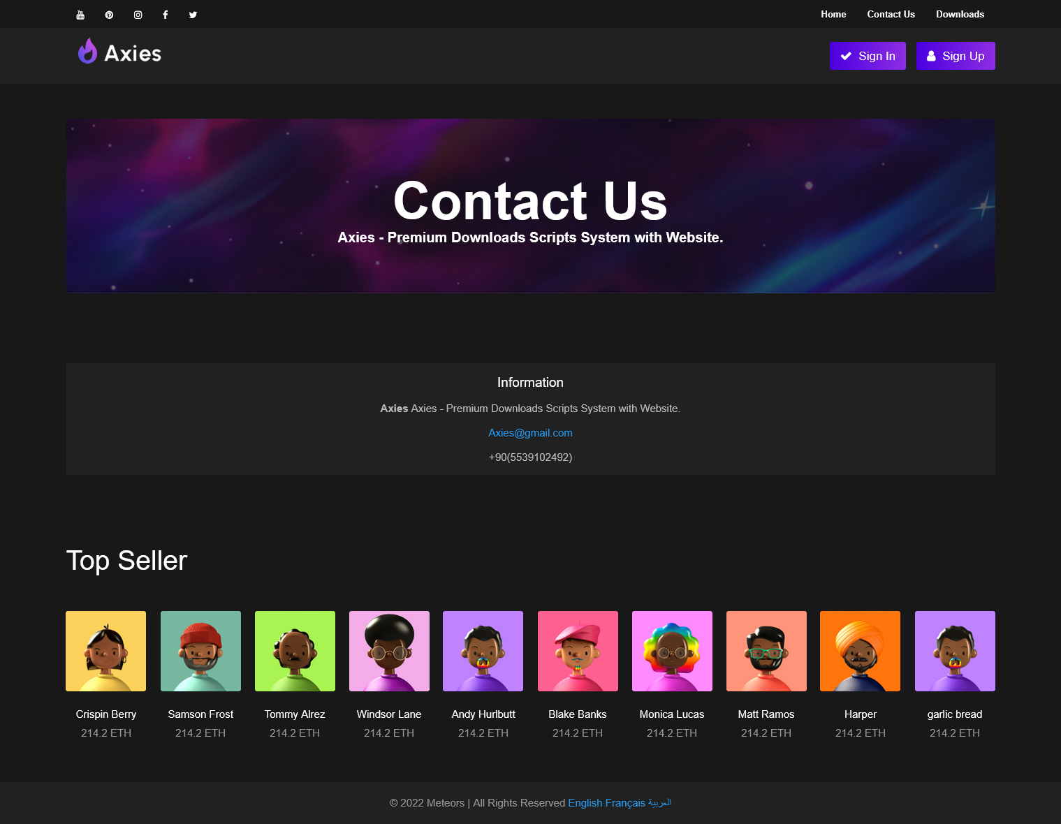Open the Axies@gmail.com email link
This screenshot has width=1061, height=824.
click(530, 433)
